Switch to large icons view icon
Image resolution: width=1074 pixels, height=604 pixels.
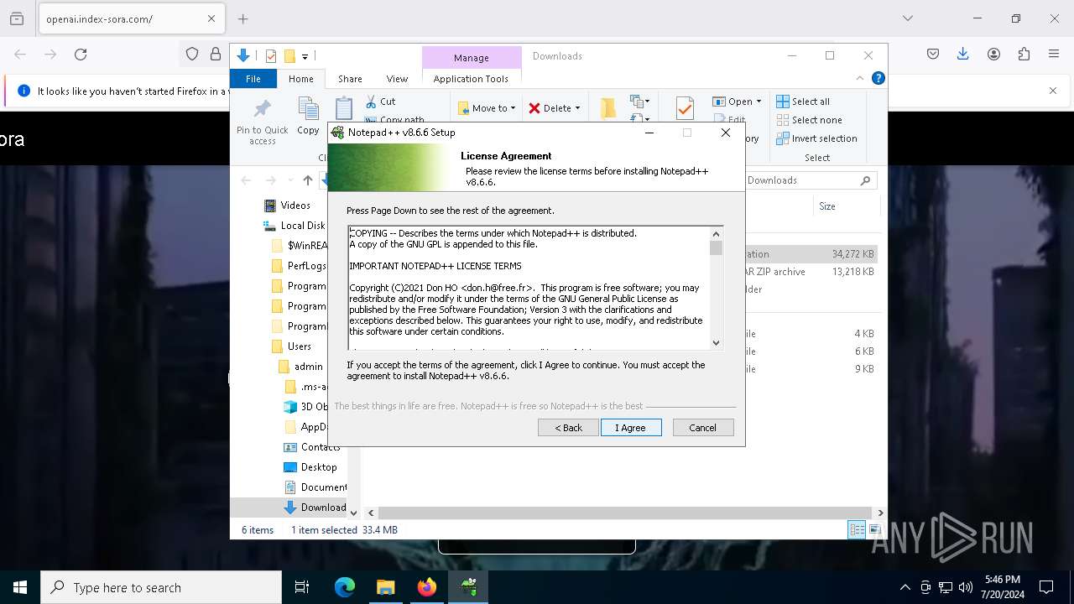874,529
